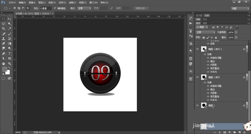Expand the 不透明度 opacity dropdown arrow
Screen dimensions: 251x134
236,32
